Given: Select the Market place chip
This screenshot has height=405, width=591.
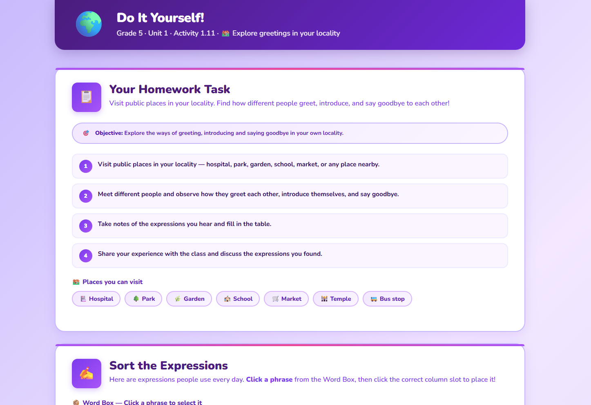Looking at the screenshot, I should click(x=286, y=299).
